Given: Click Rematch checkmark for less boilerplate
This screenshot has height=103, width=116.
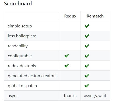Looking at the screenshot, I should click(x=87, y=36).
